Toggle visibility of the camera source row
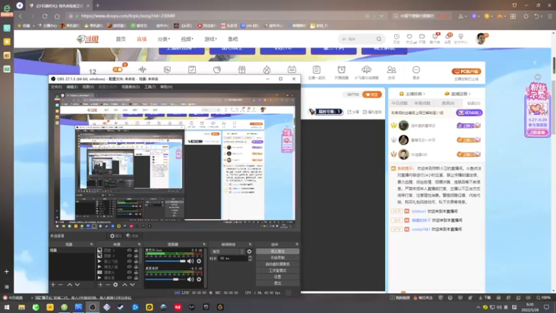The height and width of the screenshot is (313, 556). click(x=129, y=272)
